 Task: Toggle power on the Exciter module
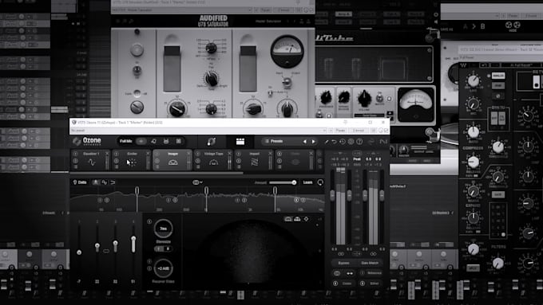tap(117, 154)
